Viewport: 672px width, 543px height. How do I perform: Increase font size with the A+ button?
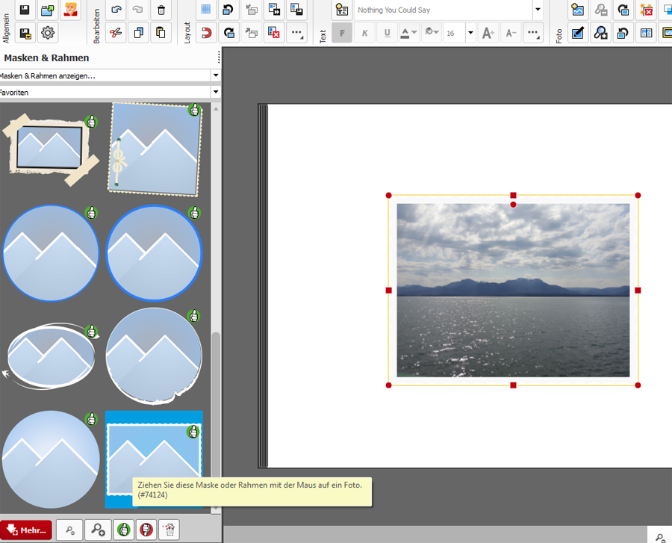pos(488,33)
